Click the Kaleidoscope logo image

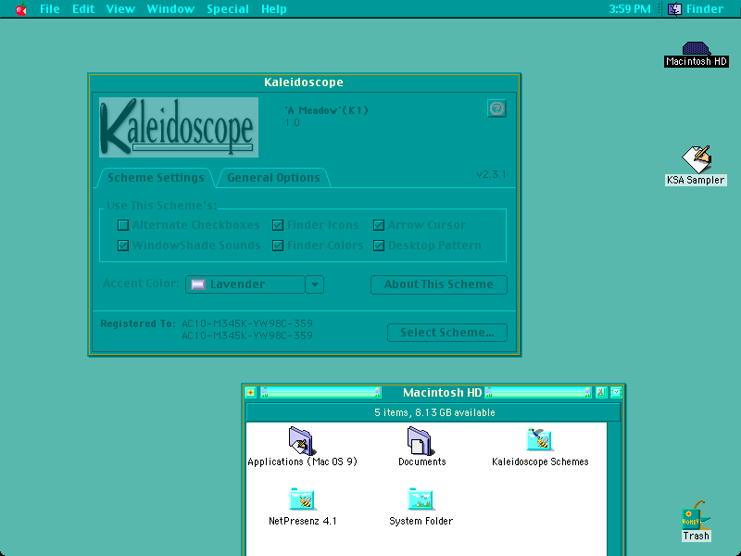point(179,127)
